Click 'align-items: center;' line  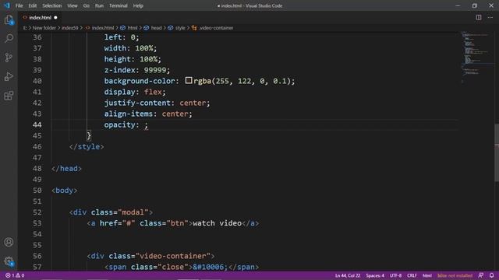pyautogui.click(x=148, y=114)
